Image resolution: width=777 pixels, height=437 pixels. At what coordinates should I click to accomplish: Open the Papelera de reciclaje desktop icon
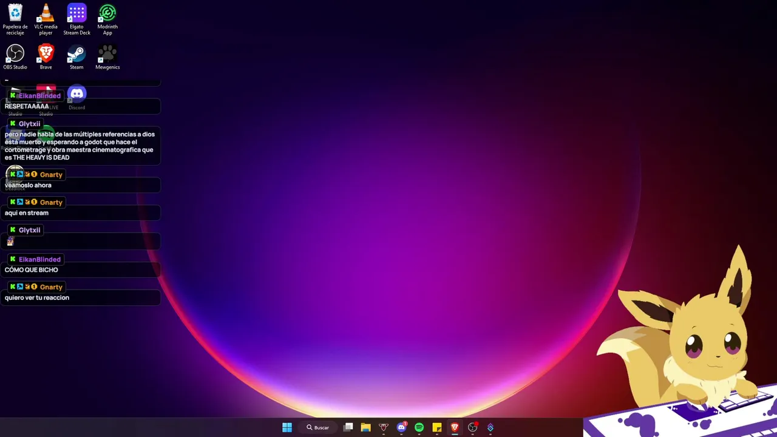tap(15, 20)
